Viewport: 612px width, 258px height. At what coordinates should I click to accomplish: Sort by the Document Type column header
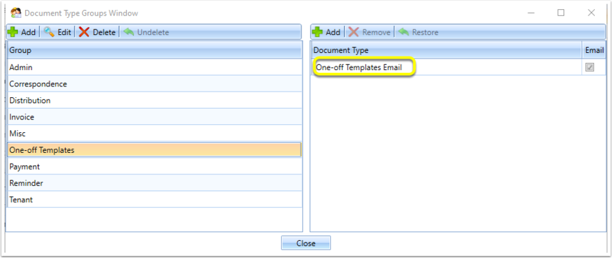pos(446,50)
